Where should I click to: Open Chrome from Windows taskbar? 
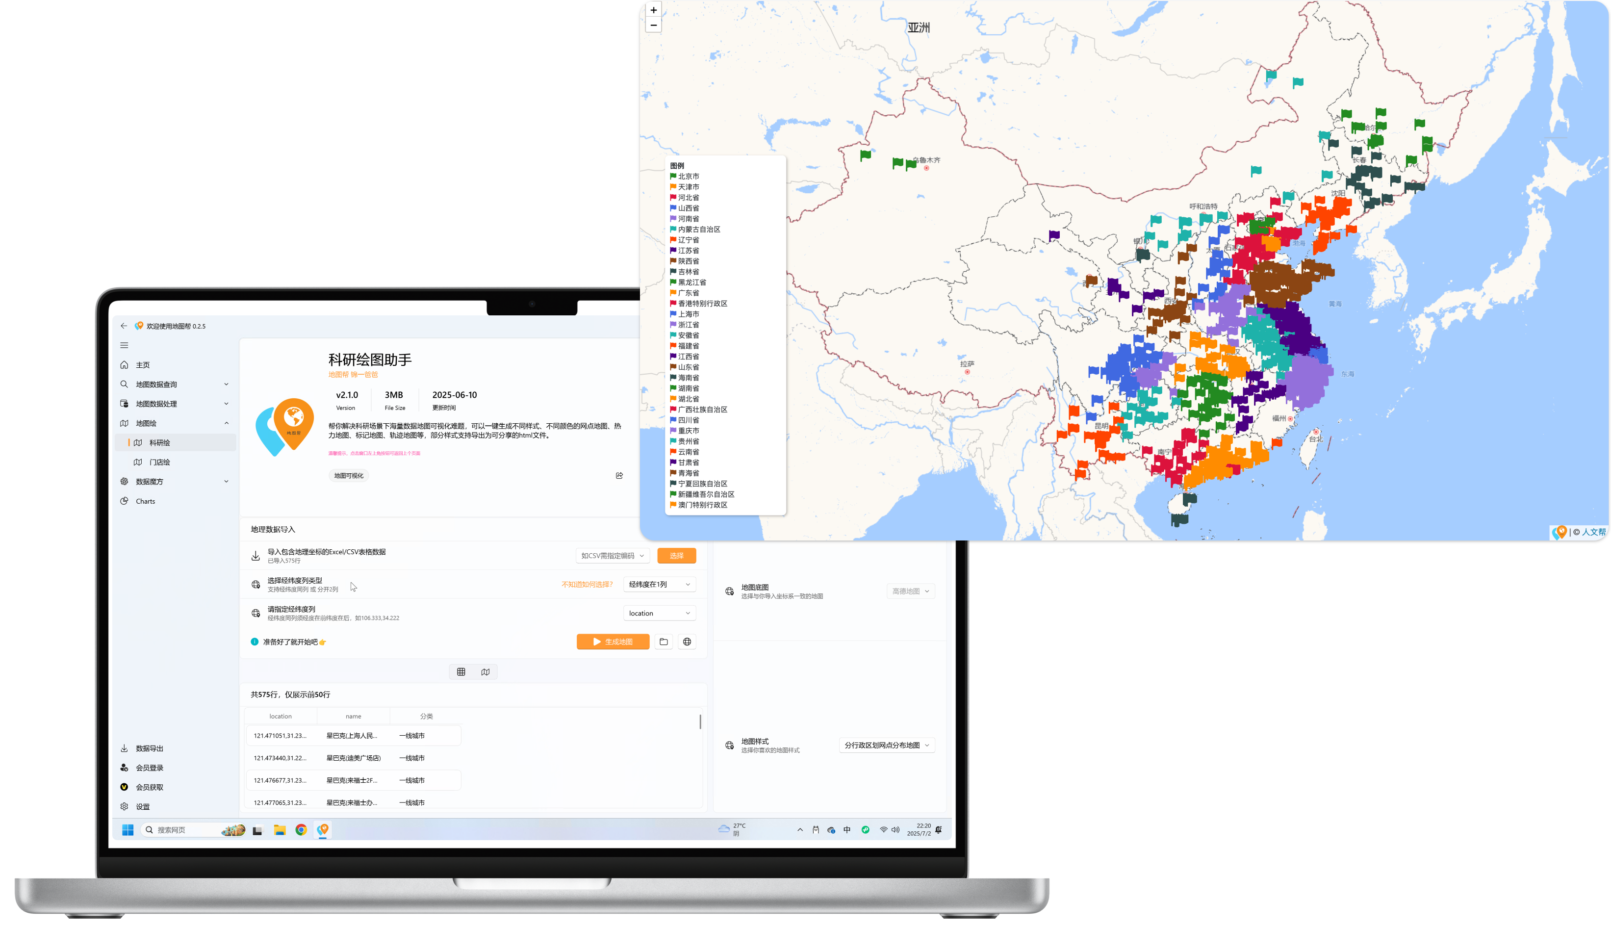(301, 830)
